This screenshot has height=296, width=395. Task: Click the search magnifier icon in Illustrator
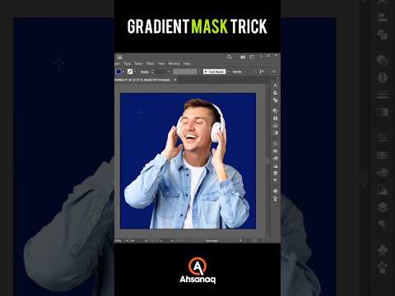click(x=229, y=57)
